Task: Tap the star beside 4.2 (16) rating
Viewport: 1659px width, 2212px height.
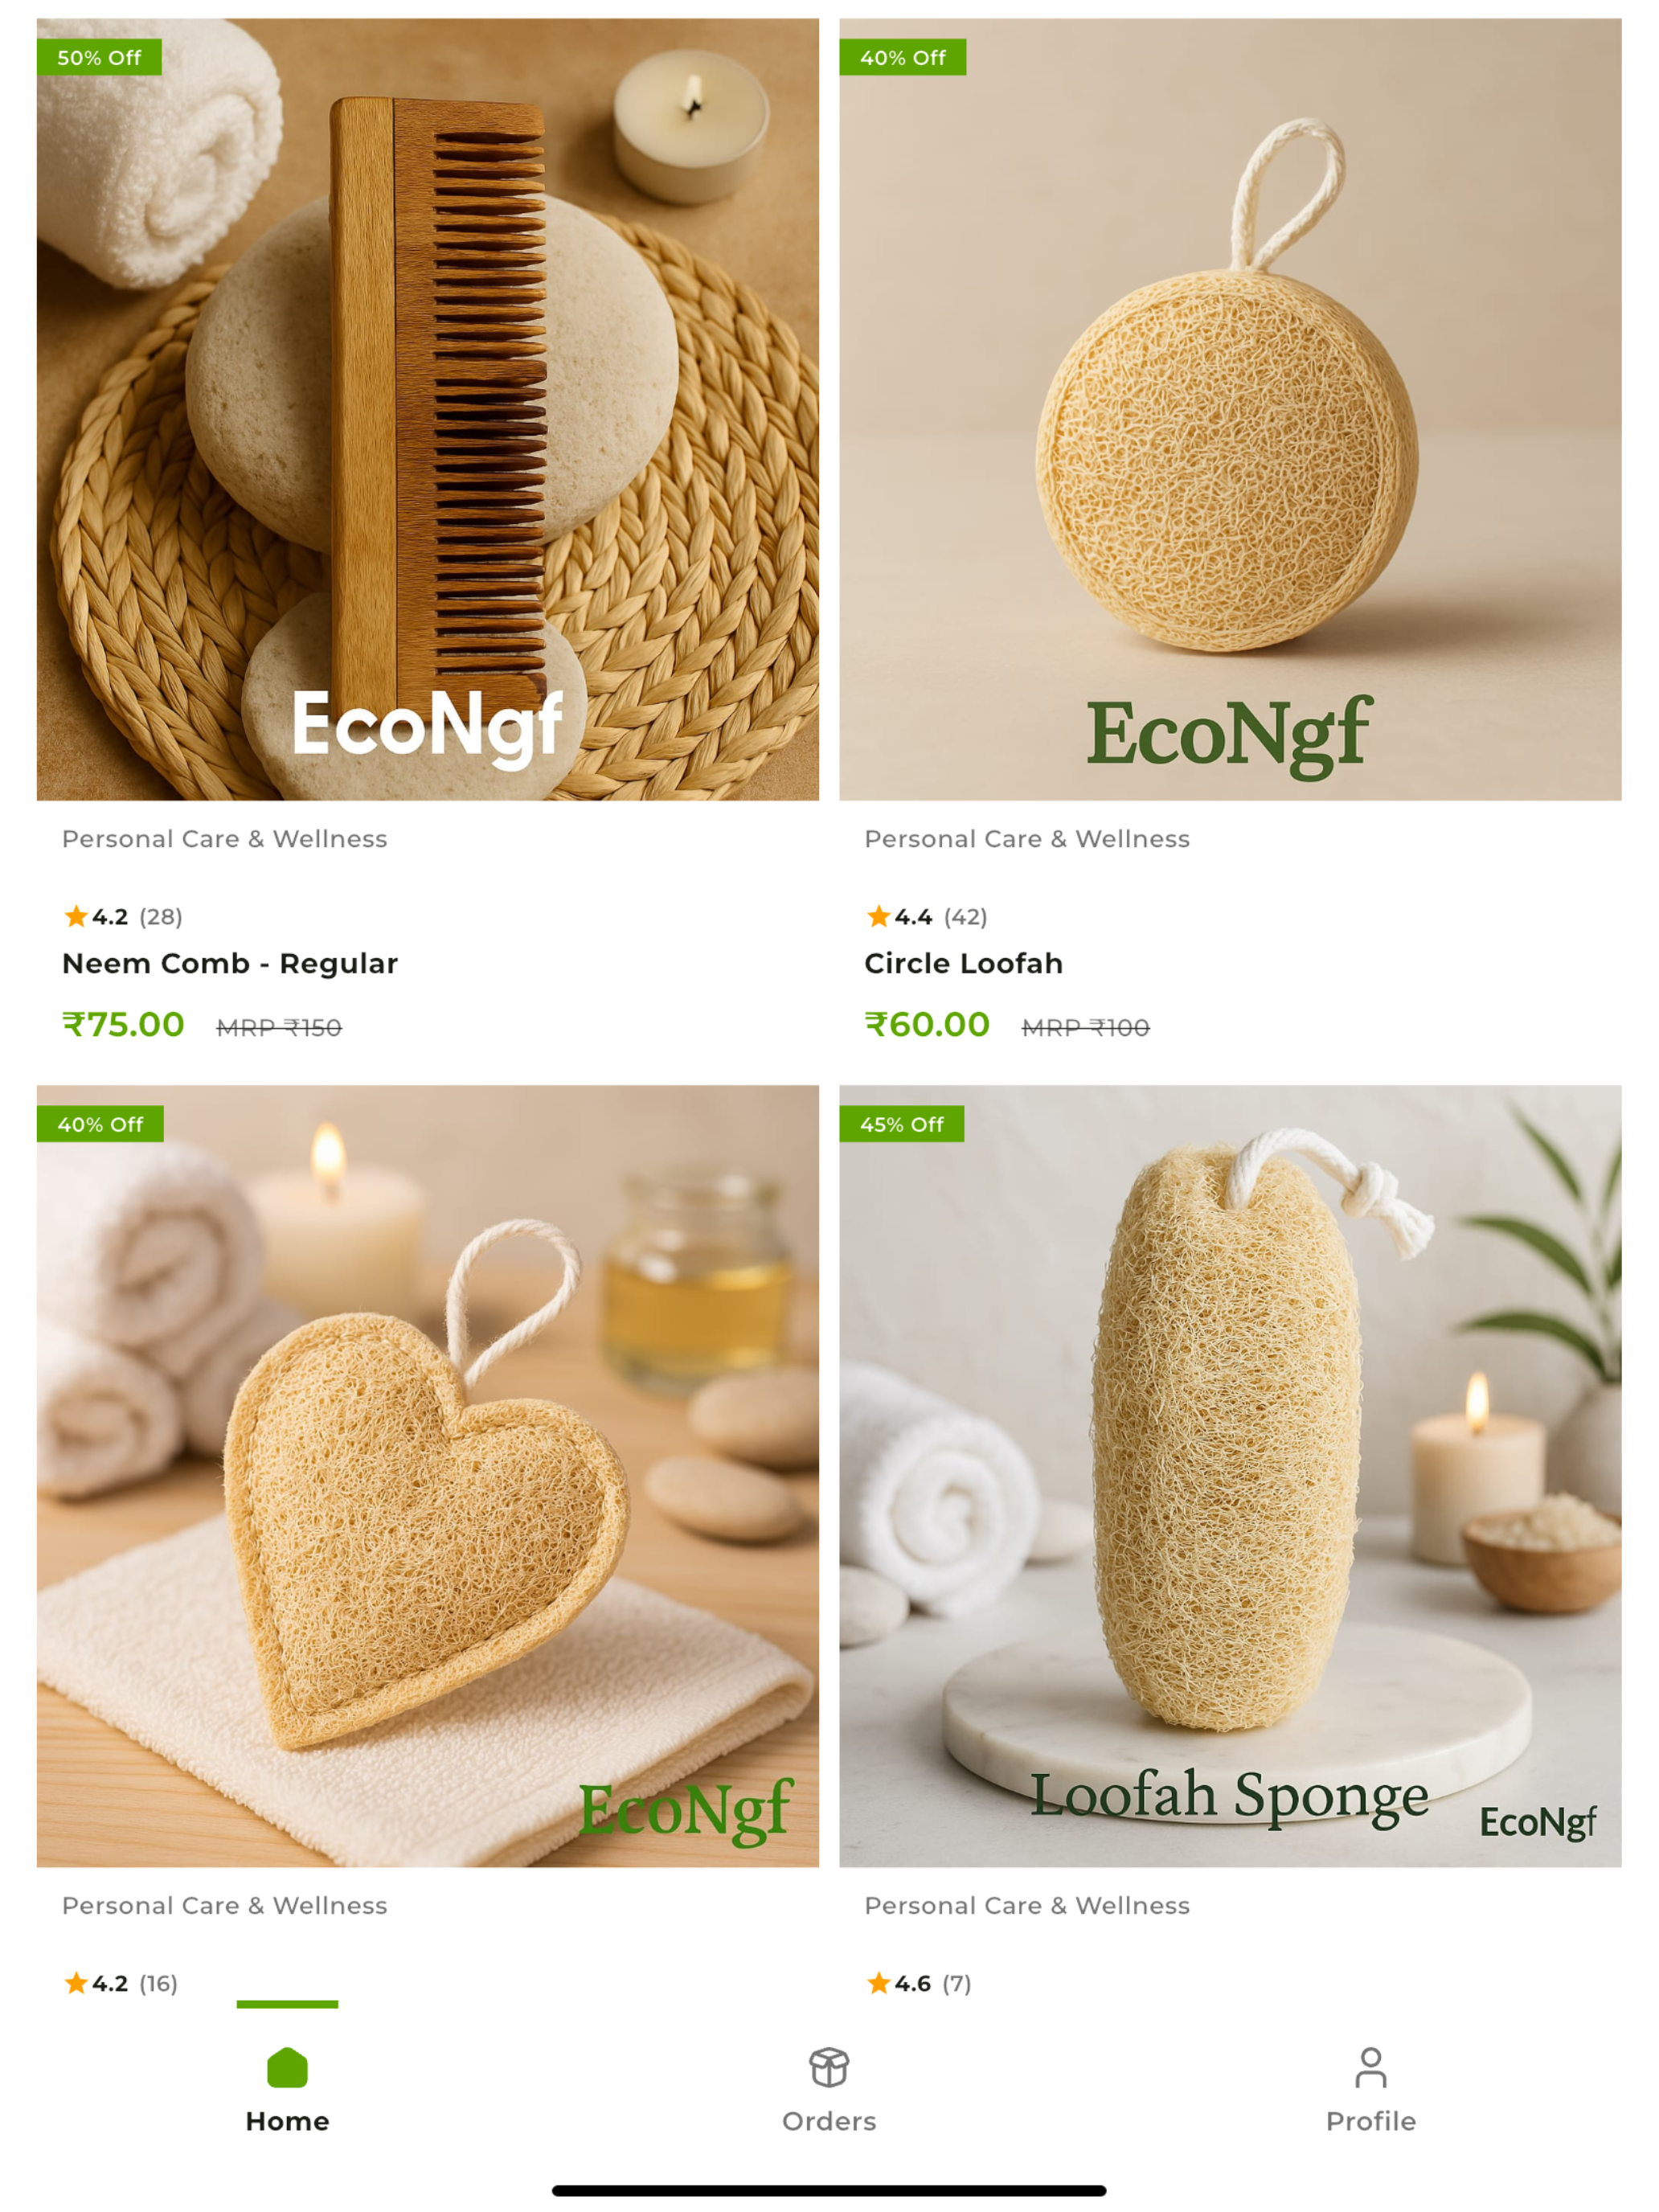Action: coord(76,1983)
